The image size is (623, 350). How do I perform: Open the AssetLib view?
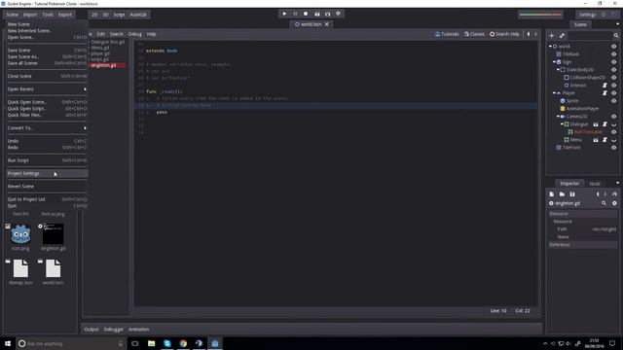tap(138, 15)
